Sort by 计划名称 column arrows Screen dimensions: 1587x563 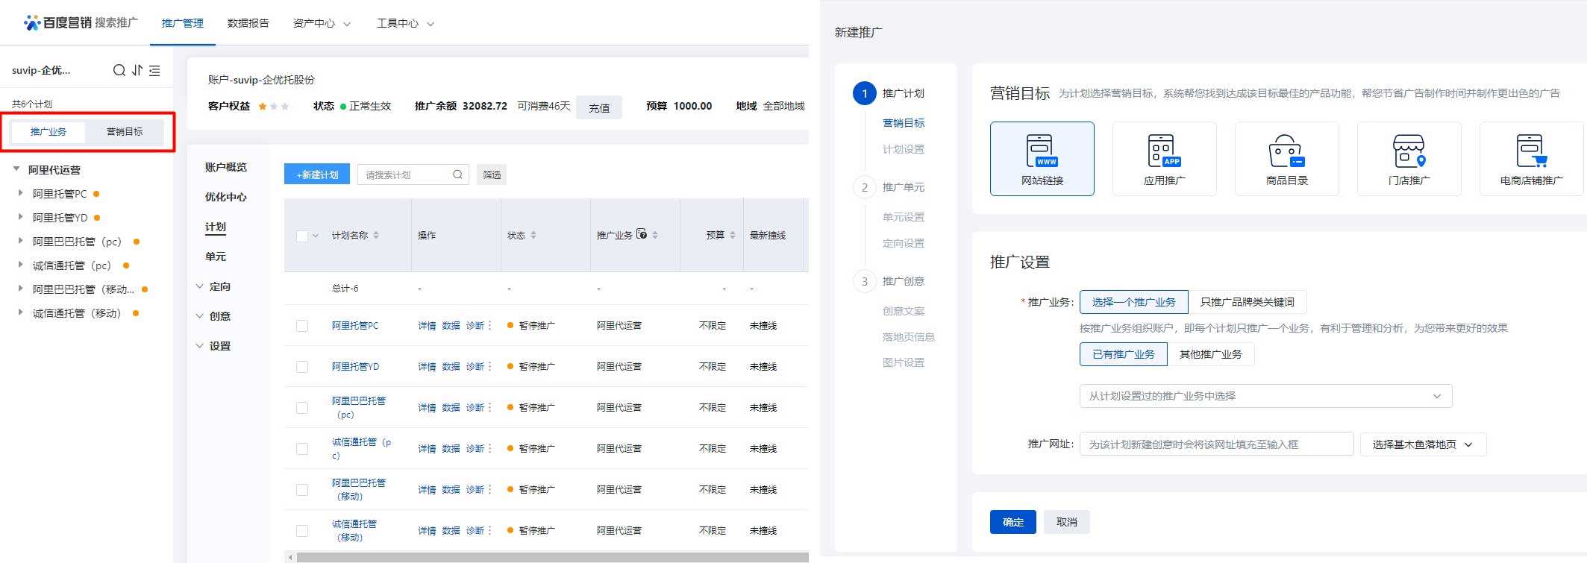coord(376,235)
